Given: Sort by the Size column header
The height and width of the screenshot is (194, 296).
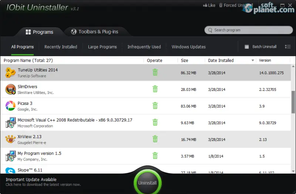Looking at the screenshot, I should (184, 60).
